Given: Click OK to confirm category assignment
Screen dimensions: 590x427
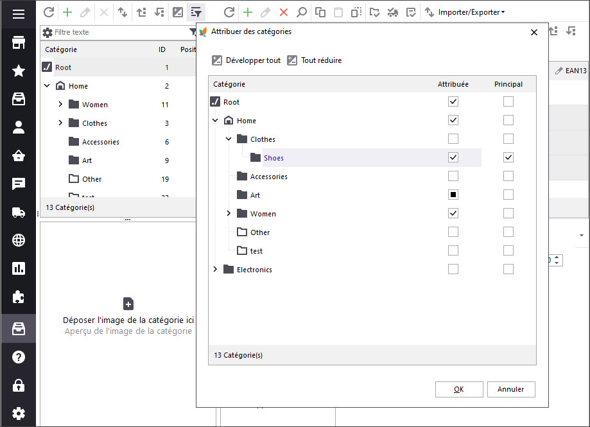Looking at the screenshot, I should point(459,389).
